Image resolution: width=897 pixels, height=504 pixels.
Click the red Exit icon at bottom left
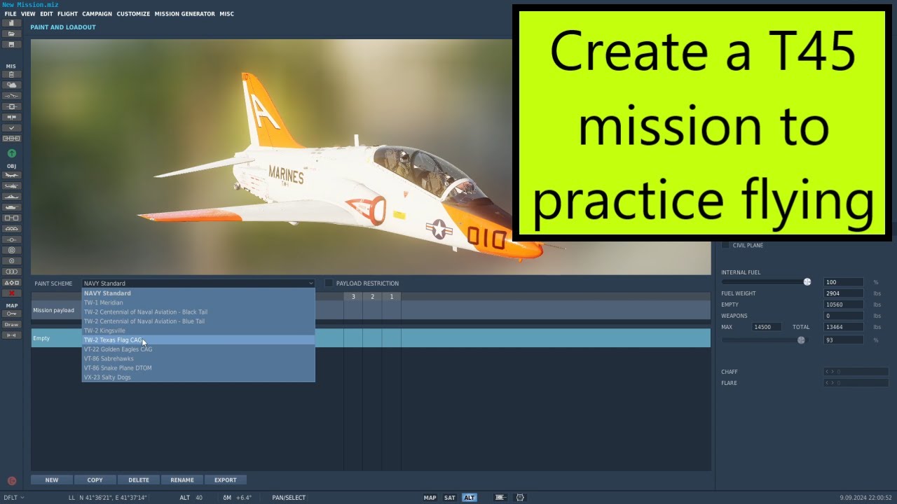point(11,481)
